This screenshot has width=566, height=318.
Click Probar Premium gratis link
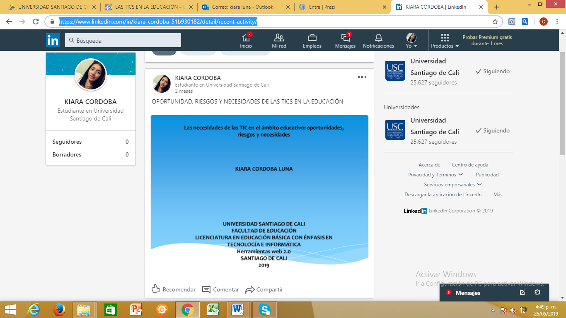[487, 40]
